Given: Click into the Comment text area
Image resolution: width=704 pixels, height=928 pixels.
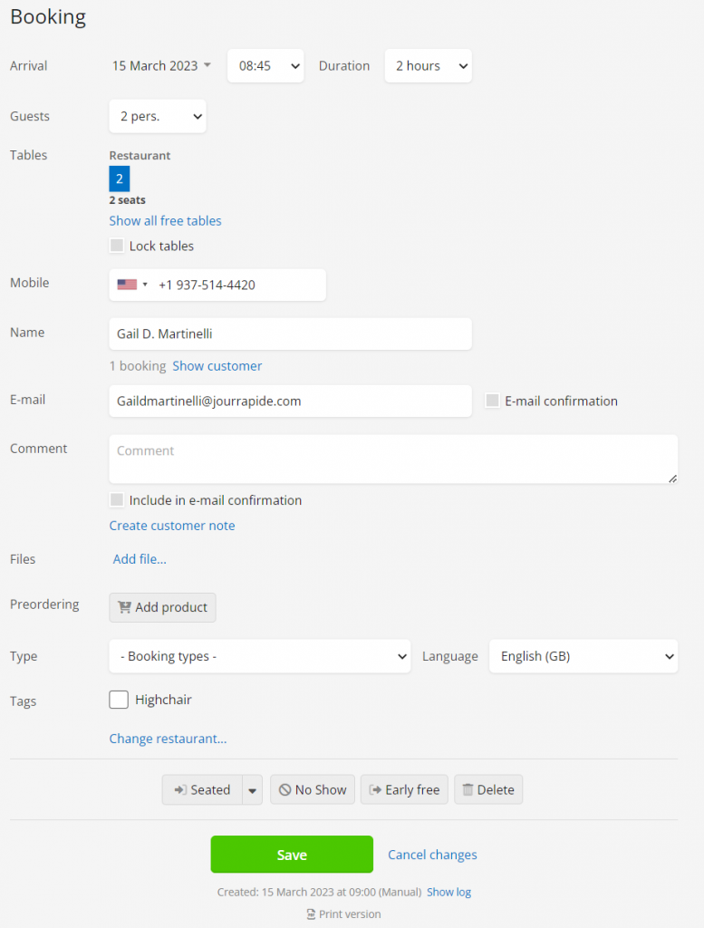Looking at the screenshot, I should 393,459.
